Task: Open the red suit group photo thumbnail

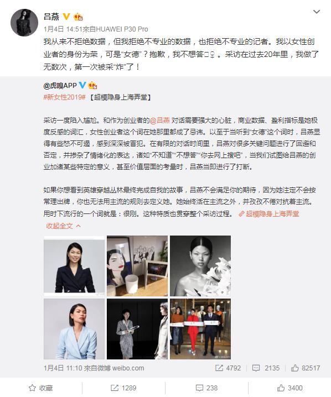Action: (200, 329)
